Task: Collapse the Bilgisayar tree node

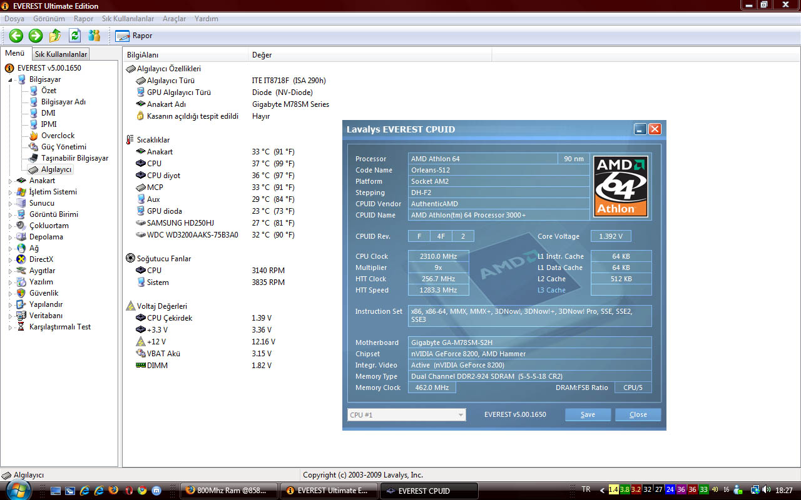Action: point(10,79)
